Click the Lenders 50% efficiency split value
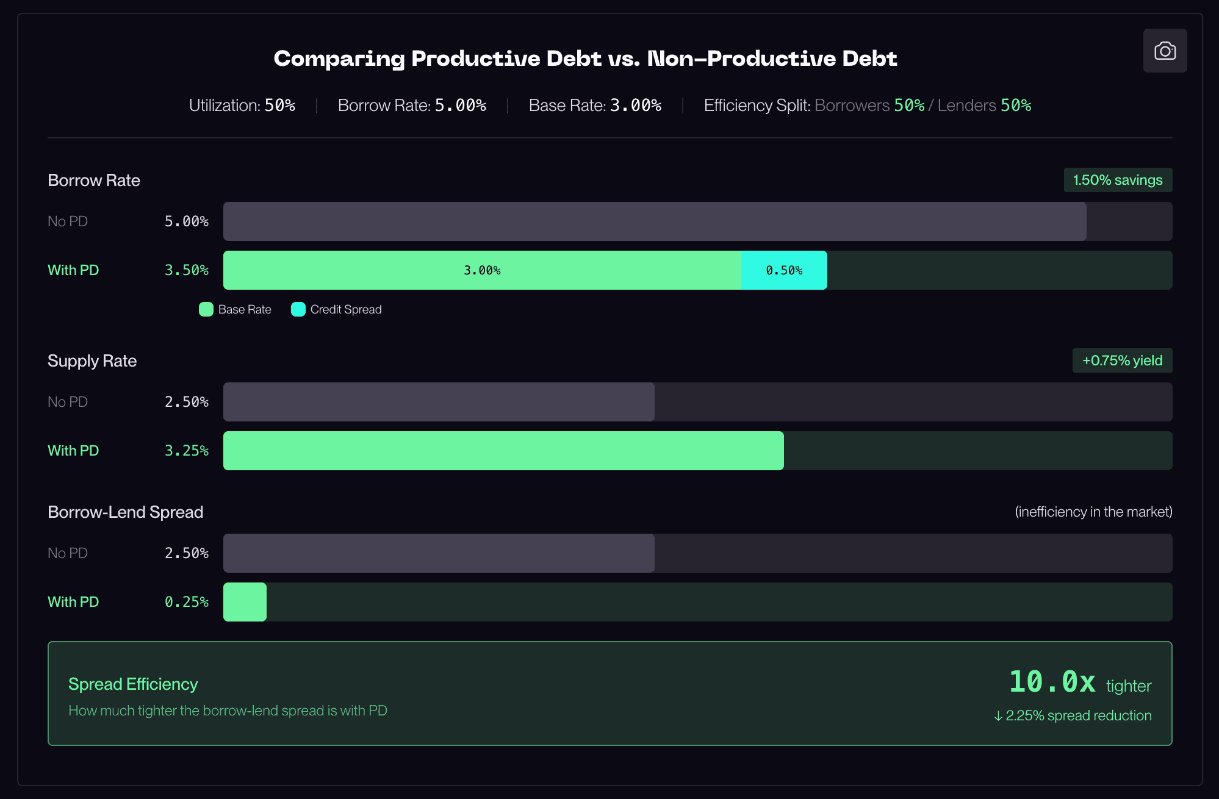The height and width of the screenshot is (799, 1219). (x=1016, y=106)
